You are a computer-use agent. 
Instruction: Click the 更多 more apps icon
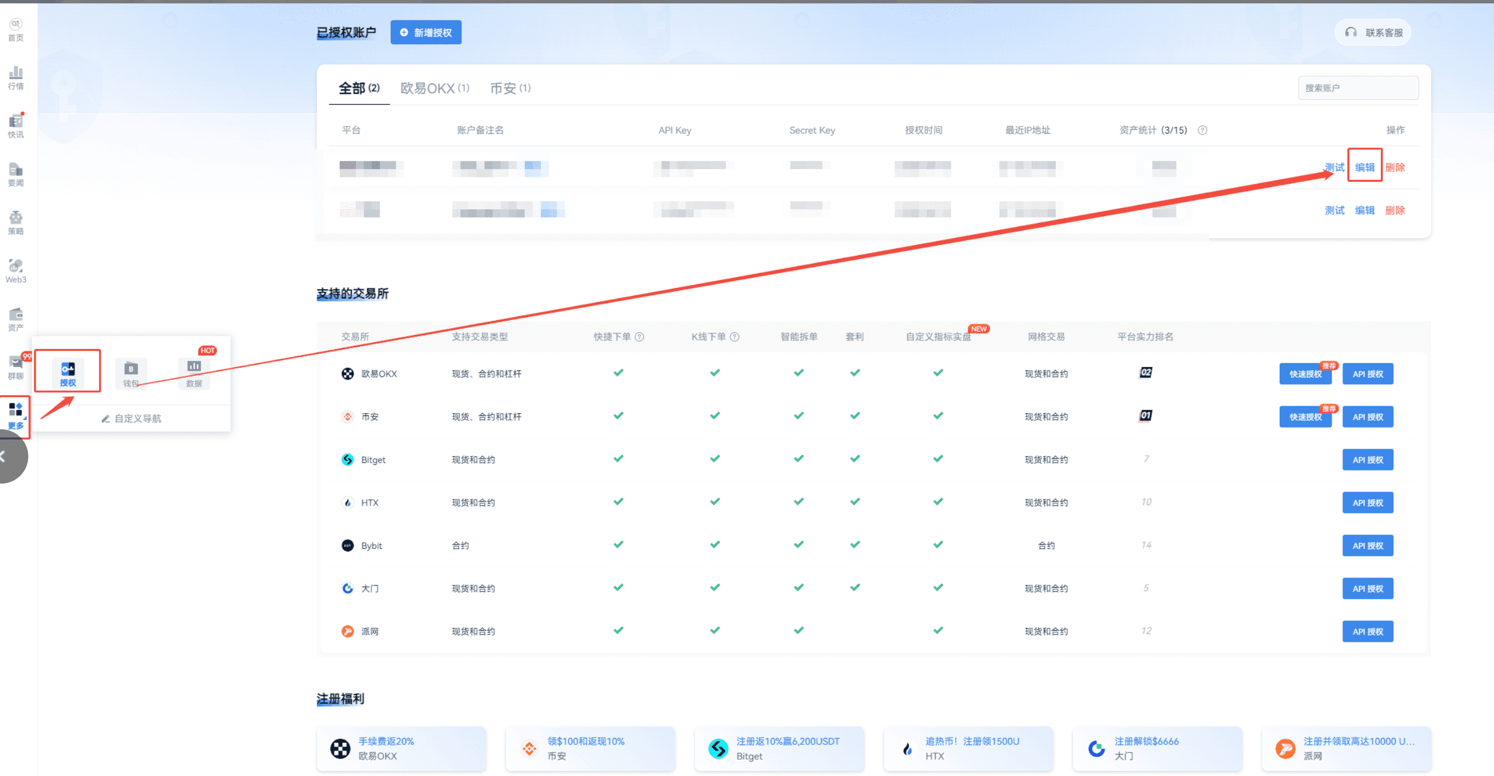[16, 416]
